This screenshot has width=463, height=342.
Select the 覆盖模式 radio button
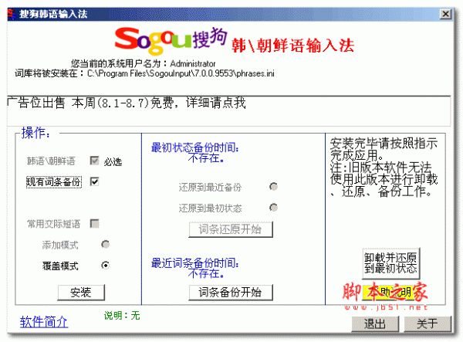[x=105, y=266]
